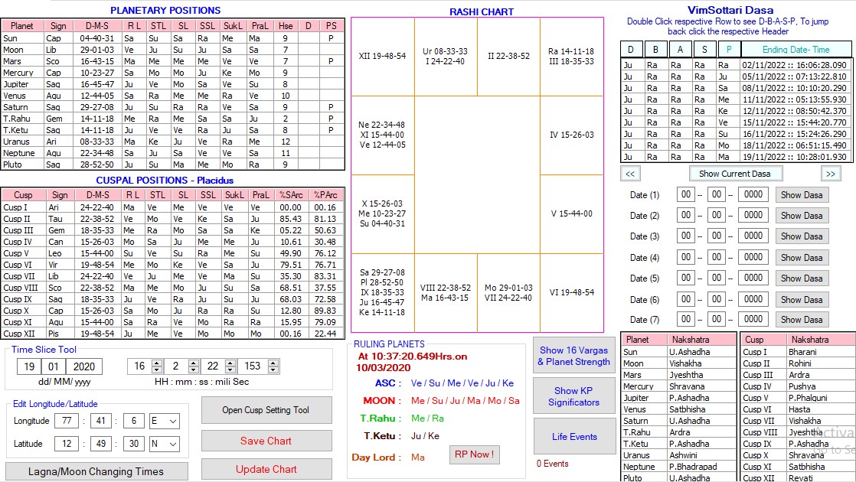Image resolution: width=856 pixels, height=482 pixels.
Task: Click Show Dasa for Date (1)
Action: 802,194
